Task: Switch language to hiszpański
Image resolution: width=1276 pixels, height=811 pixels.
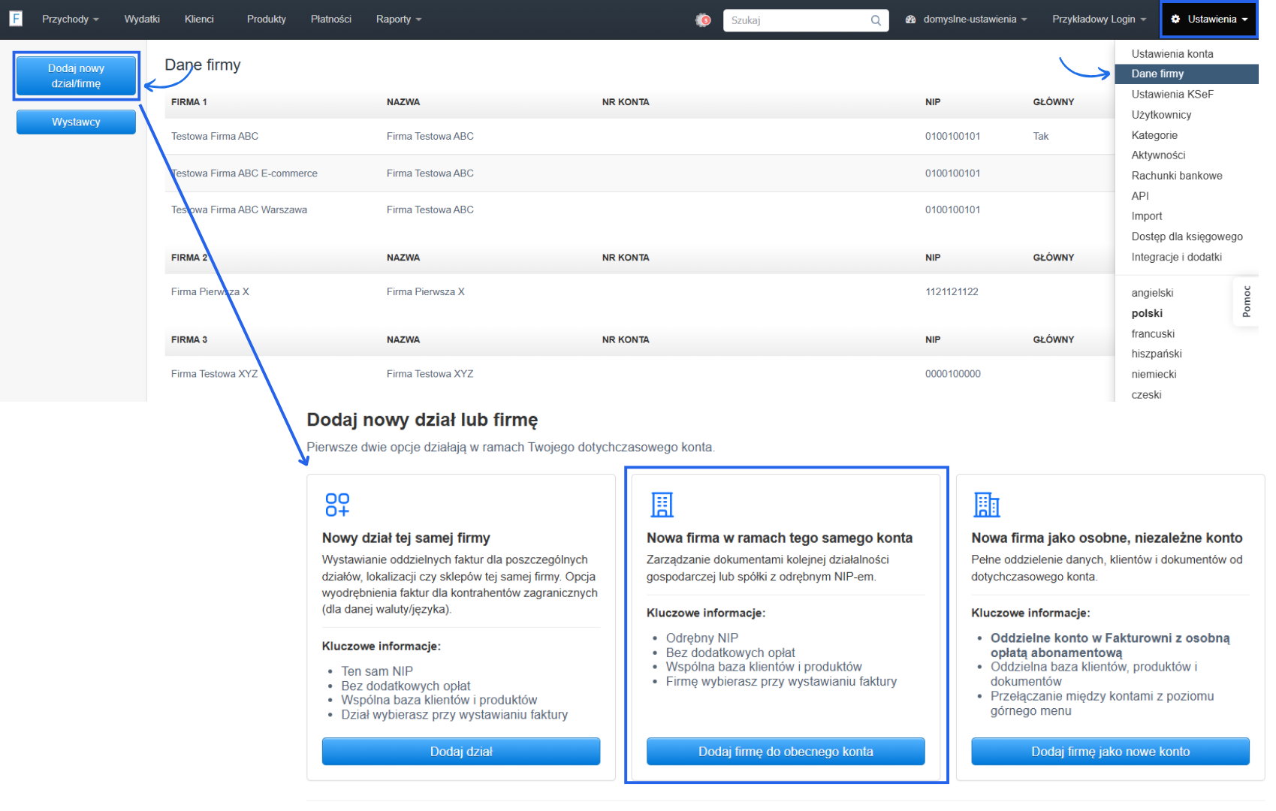Action: click(1157, 354)
